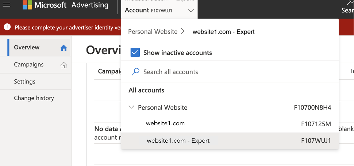Open Change history in the sidebar
The height and width of the screenshot is (166, 354).
[x=35, y=98]
